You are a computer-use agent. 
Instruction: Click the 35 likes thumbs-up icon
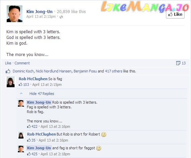coord(29,140)
